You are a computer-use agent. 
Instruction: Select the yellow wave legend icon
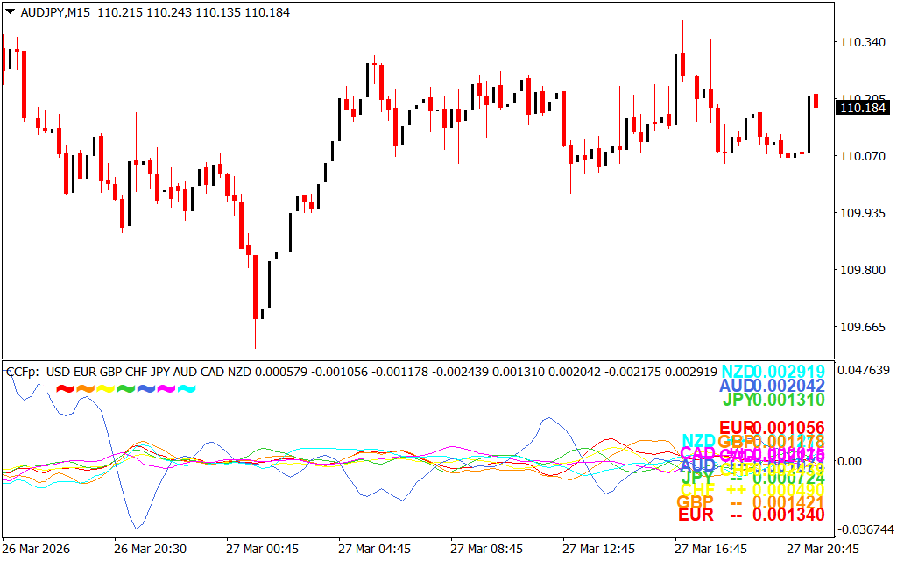[x=105, y=388]
